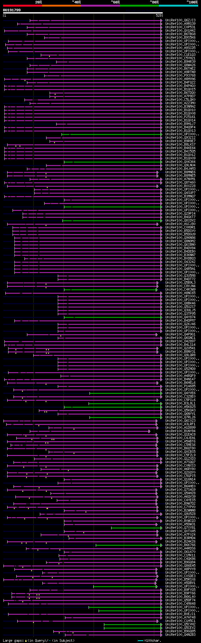Select hit UniRef100_B9FYG5

180,590
